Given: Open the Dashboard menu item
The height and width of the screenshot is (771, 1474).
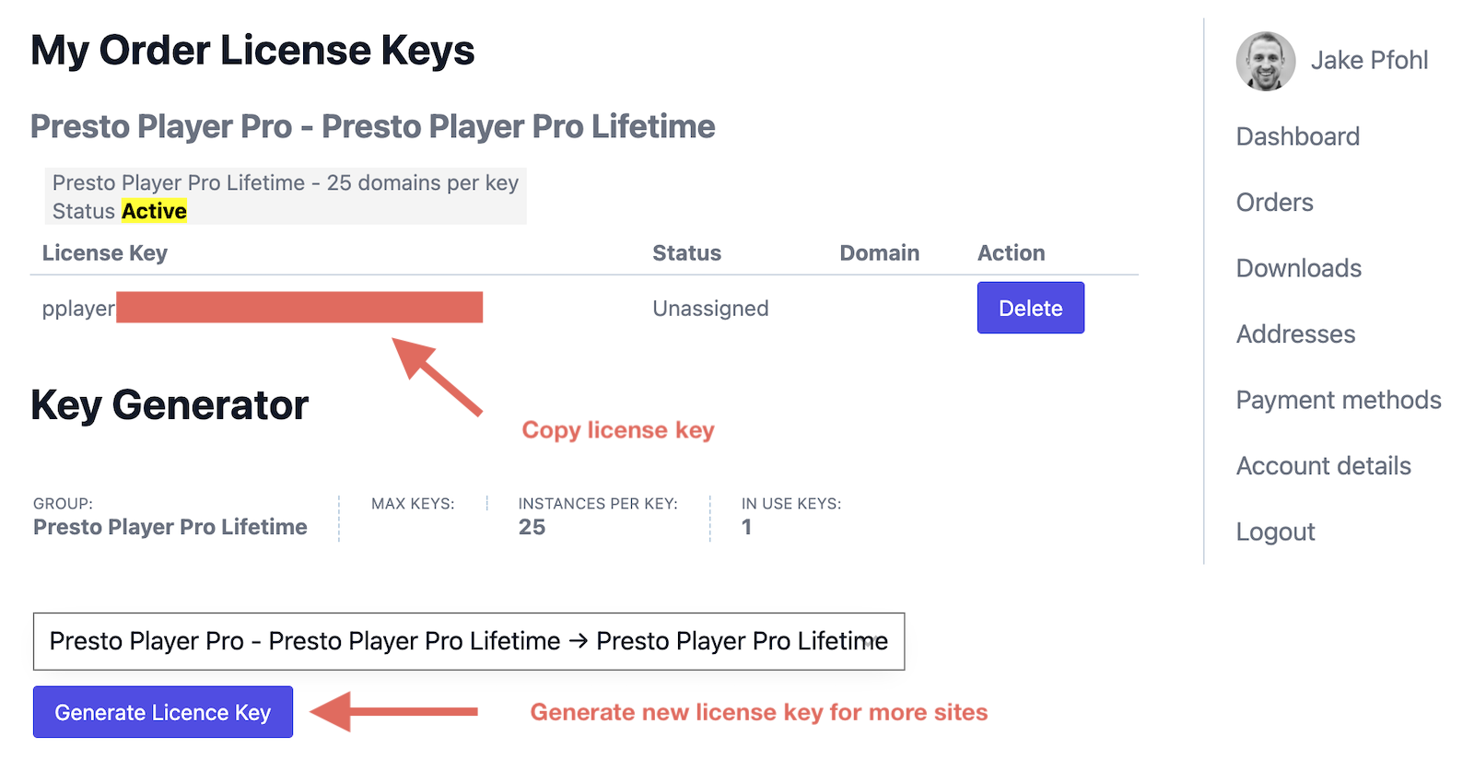Looking at the screenshot, I should click(x=1297, y=136).
